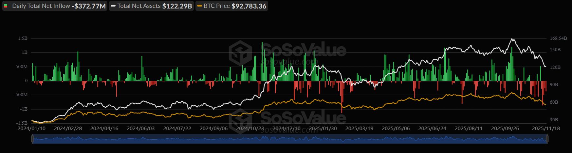The width and height of the screenshot is (572, 153).
Task: Click the $122.29B total net assets value
Action: [177, 6]
